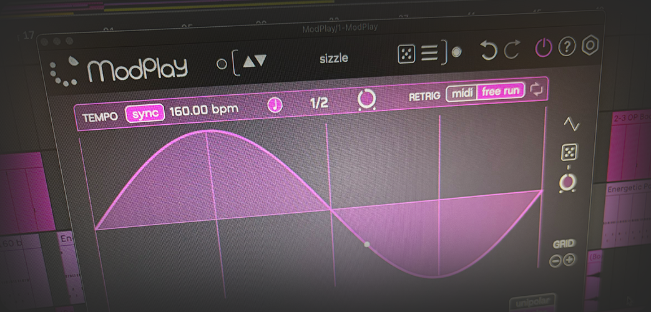Click the curve control point on the waveform

[366, 245]
